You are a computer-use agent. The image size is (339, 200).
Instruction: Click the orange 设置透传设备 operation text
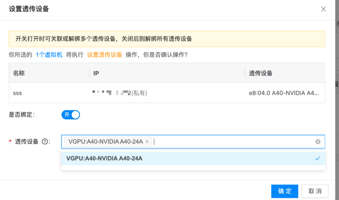[104, 55]
